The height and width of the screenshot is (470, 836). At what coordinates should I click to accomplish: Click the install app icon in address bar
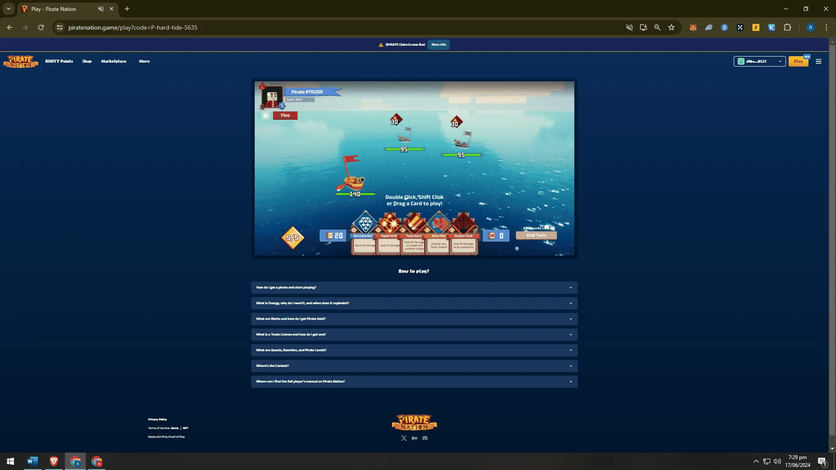pos(644,27)
